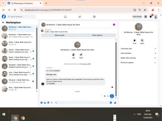
Task: Open Lissy conversation
Action: [x=18, y=74]
